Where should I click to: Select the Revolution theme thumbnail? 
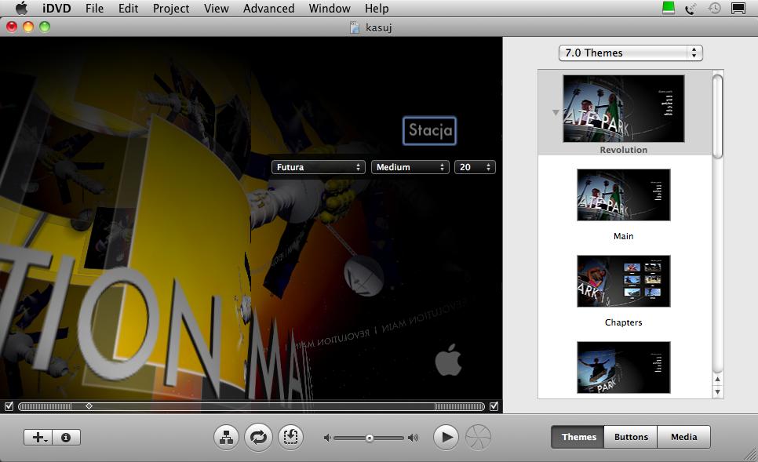[624, 108]
